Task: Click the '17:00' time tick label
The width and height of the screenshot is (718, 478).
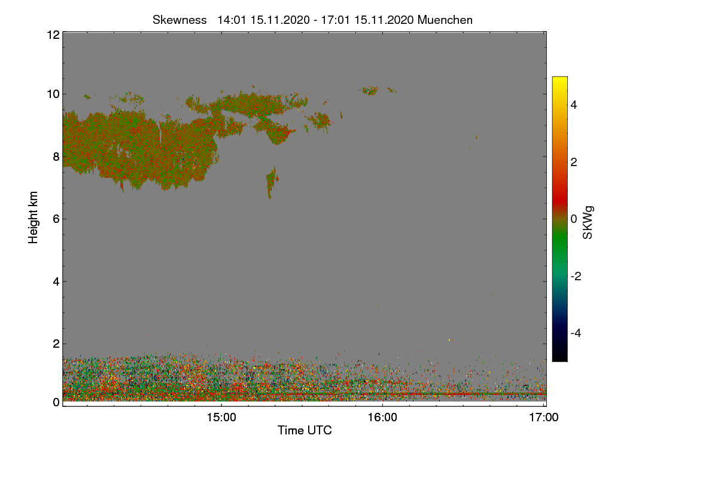Action: pyautogui.click(x=544, y=418)
